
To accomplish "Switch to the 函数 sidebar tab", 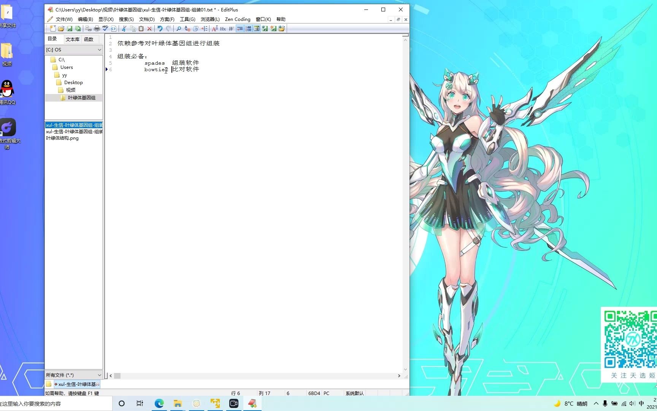I will [89, 39].
